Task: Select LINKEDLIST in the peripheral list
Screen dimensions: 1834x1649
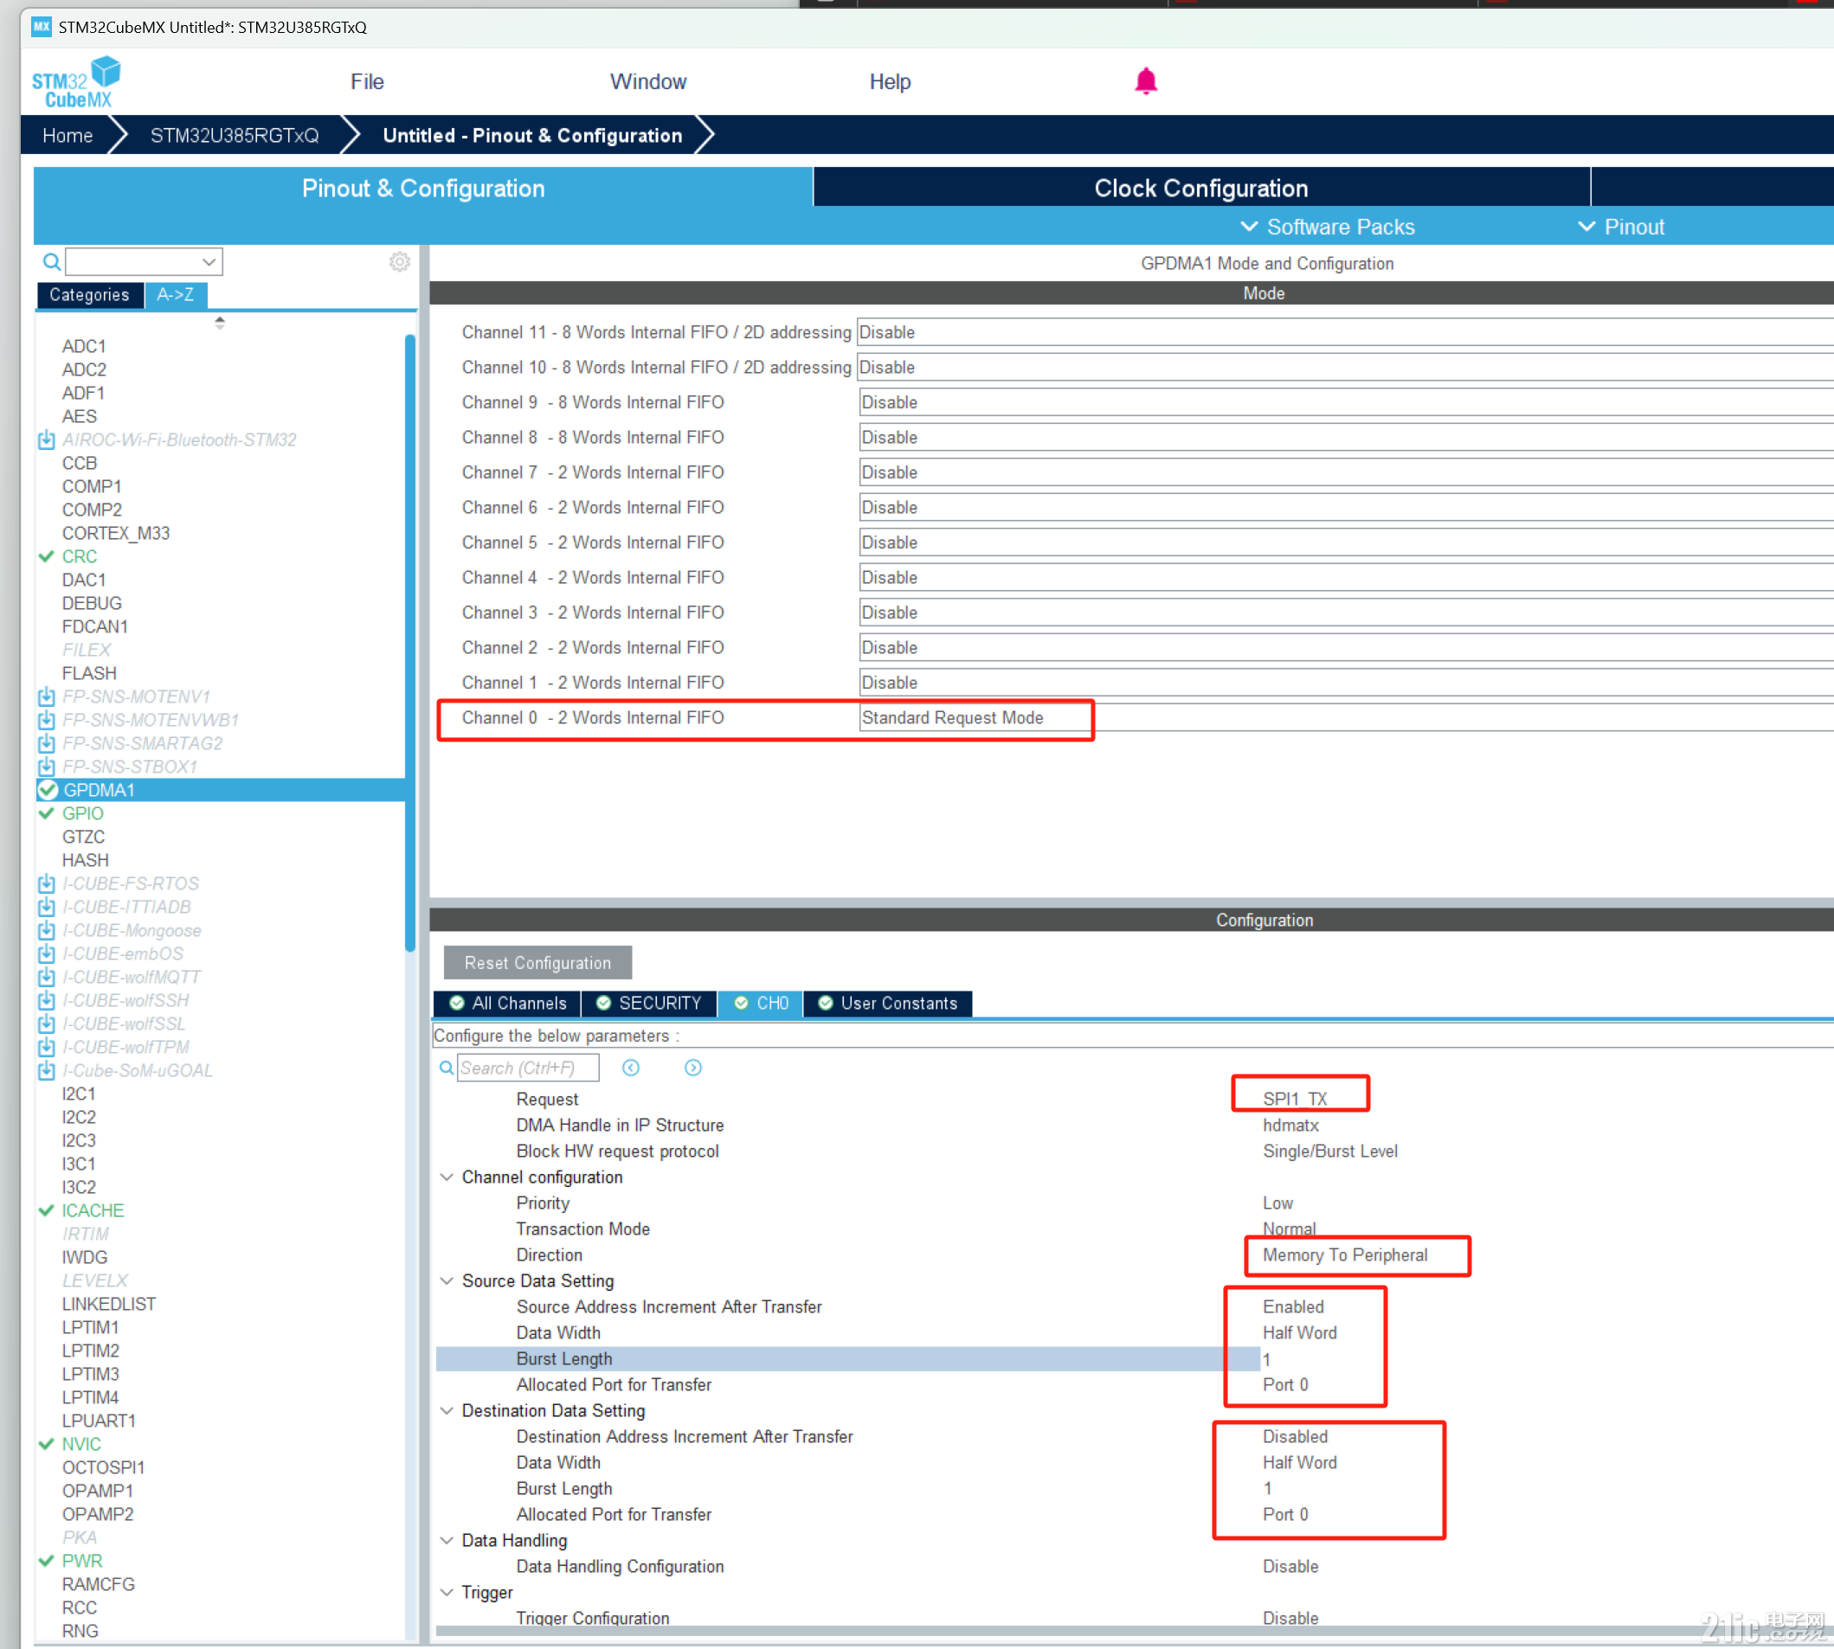Action: point(109,1304)
